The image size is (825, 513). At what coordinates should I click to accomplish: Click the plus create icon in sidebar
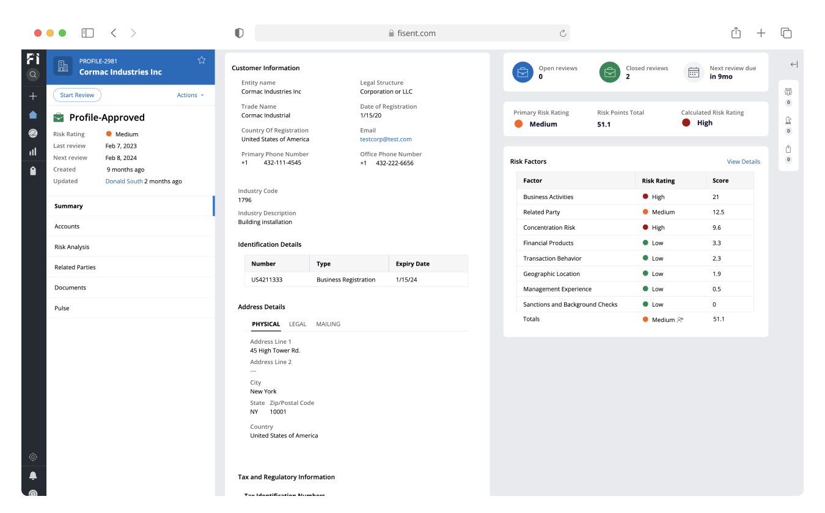click(33, 96)
